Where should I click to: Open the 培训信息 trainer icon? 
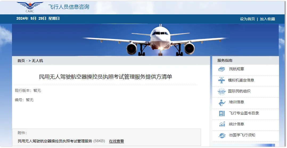(x=222, y=102)
